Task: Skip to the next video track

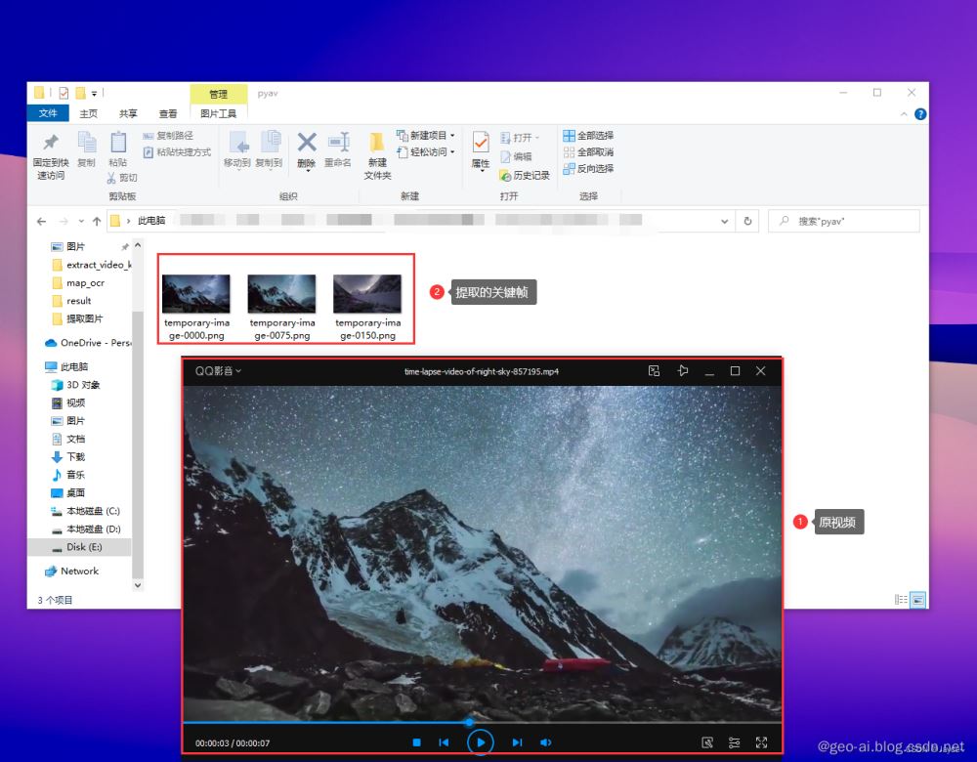Action: click(x=517, y=742)
